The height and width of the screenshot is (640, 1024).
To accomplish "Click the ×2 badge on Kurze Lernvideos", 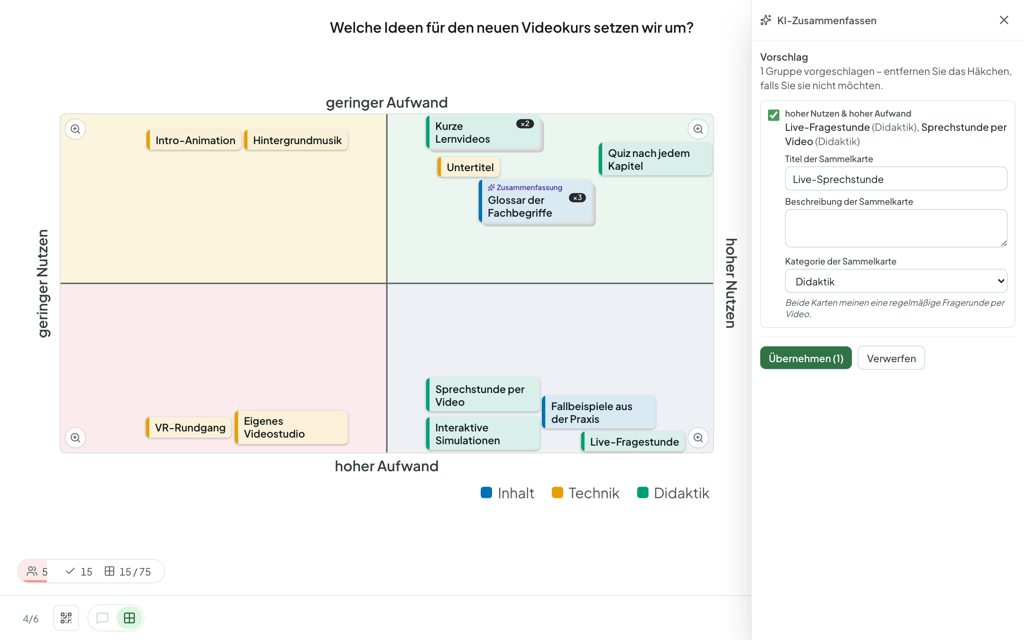I will click(525, 124).
